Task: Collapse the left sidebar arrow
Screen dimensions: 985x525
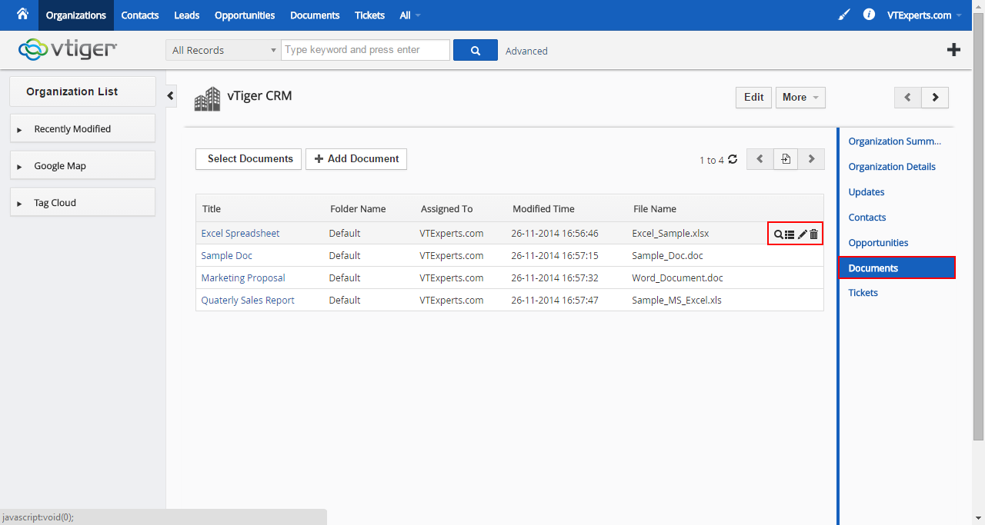Action: tap(171, 96)
